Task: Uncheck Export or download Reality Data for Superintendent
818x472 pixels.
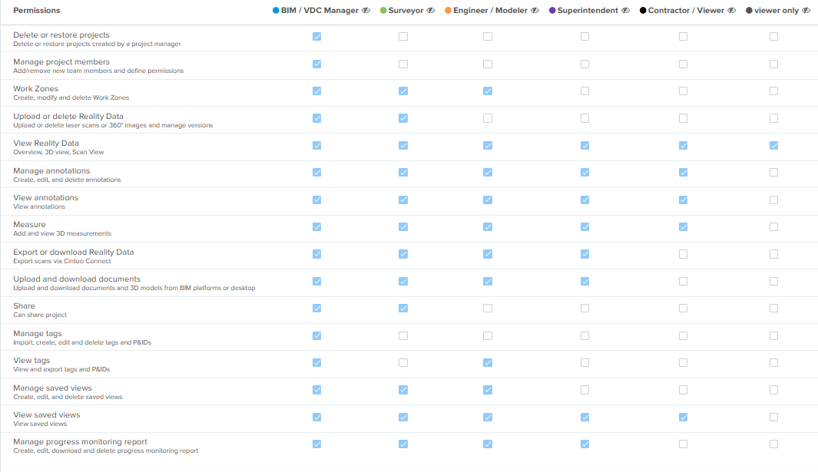Action: pos(585,254)
